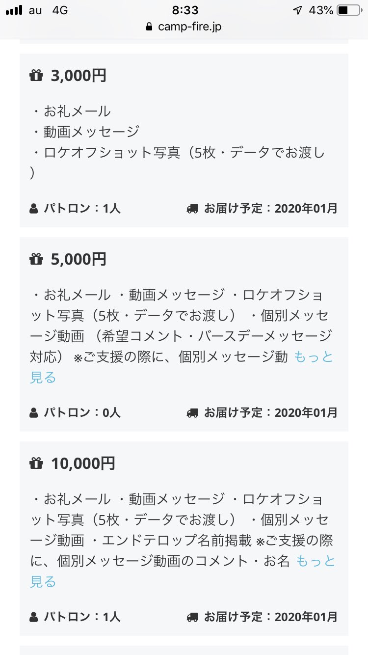Tap the 8:33 clock in status bar

(x=185, y=10)
